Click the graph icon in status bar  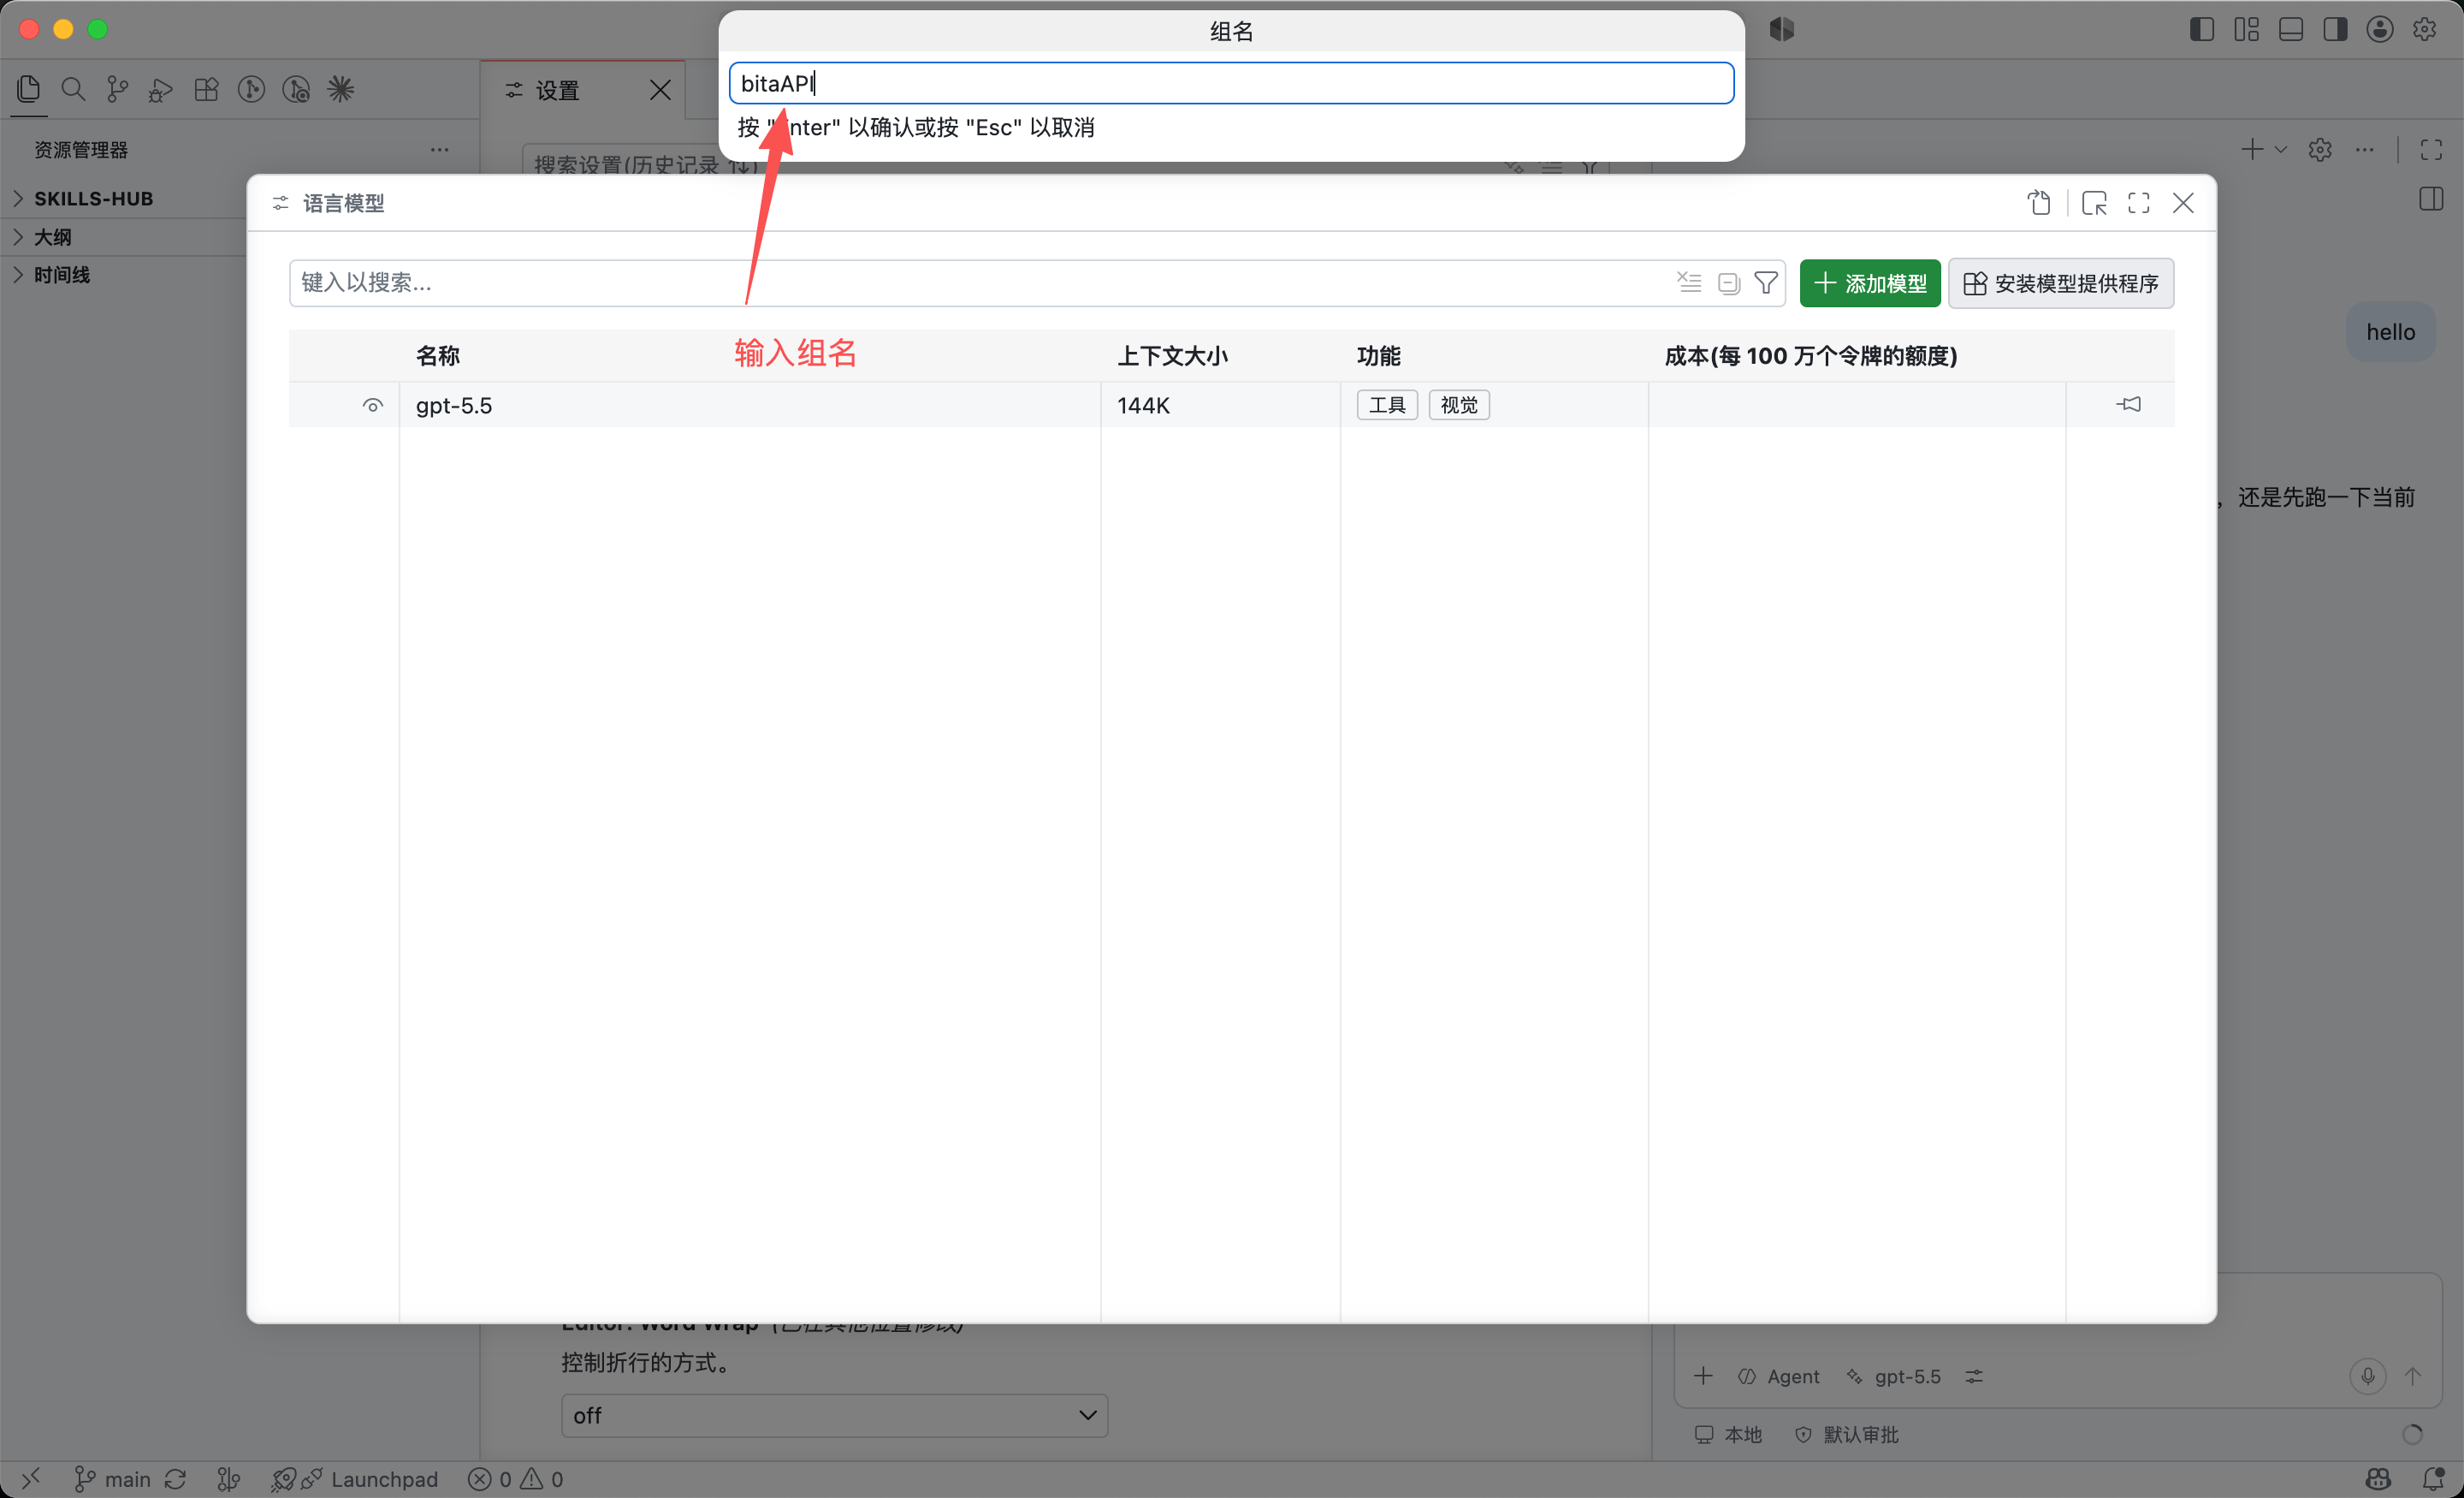[229, 1478]
